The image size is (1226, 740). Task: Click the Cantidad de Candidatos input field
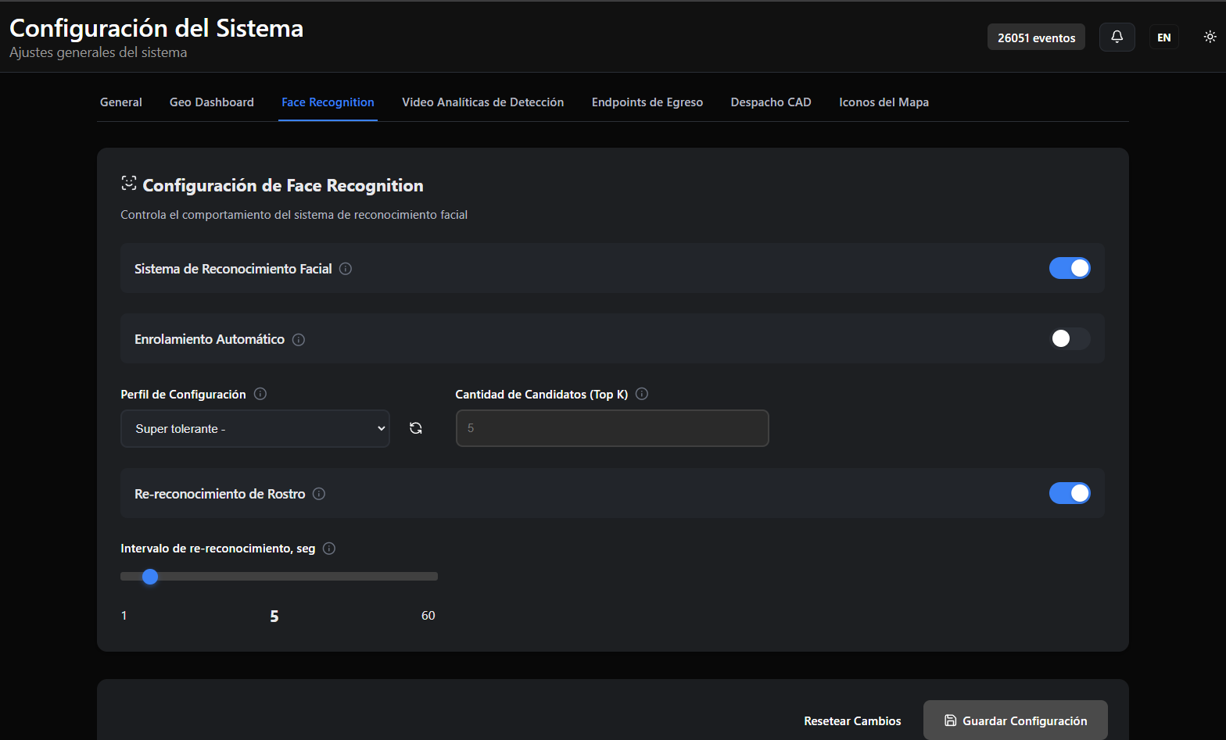pos(612,428)
